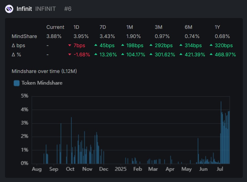Select the 6M column header

coord(189,27)
